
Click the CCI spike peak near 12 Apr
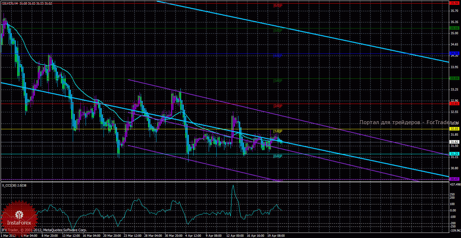pos(233,186)
